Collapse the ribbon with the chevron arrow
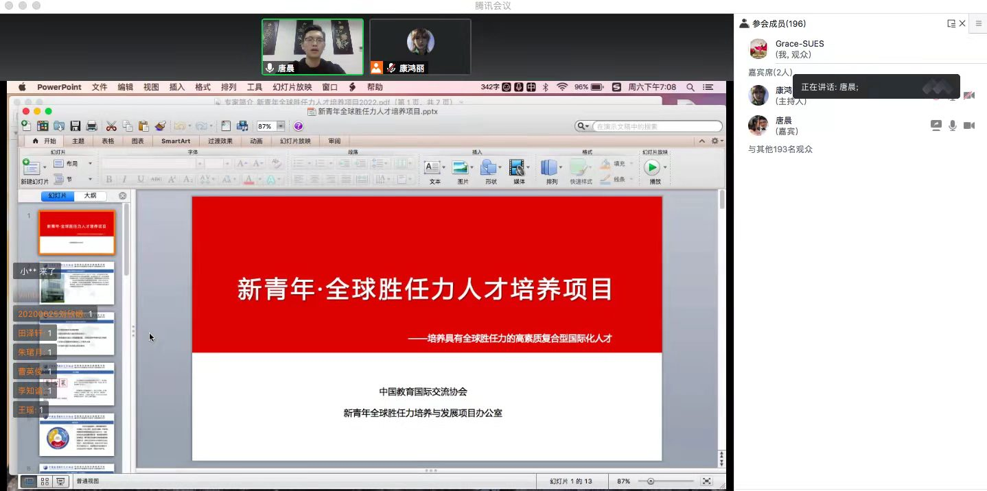The width and height of the screenshot is (987, 491). coord(701,141)
